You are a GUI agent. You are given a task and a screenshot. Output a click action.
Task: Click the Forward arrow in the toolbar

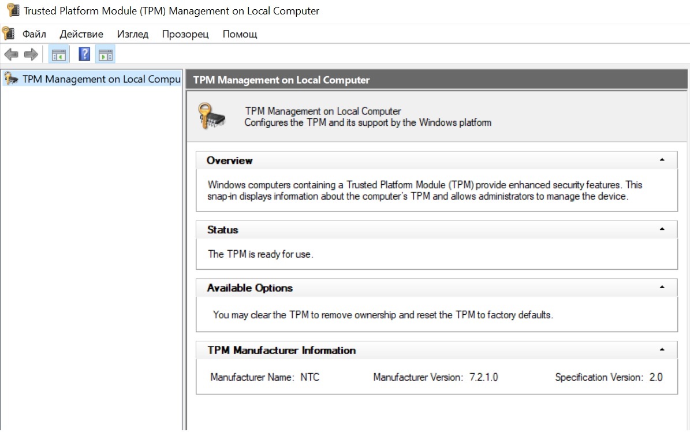(31, 55)
